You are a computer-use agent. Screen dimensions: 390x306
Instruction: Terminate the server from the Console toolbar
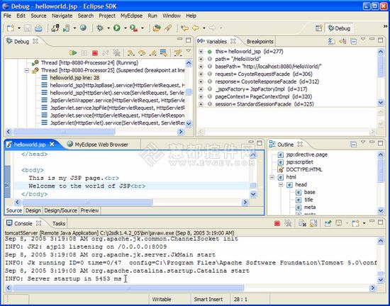coord(277,223)
